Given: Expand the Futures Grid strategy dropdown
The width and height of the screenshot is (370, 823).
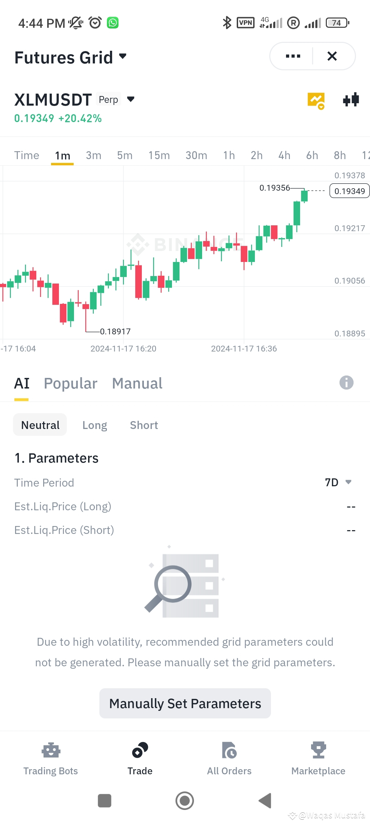Looking at the screenshot, I should (71, 57).
